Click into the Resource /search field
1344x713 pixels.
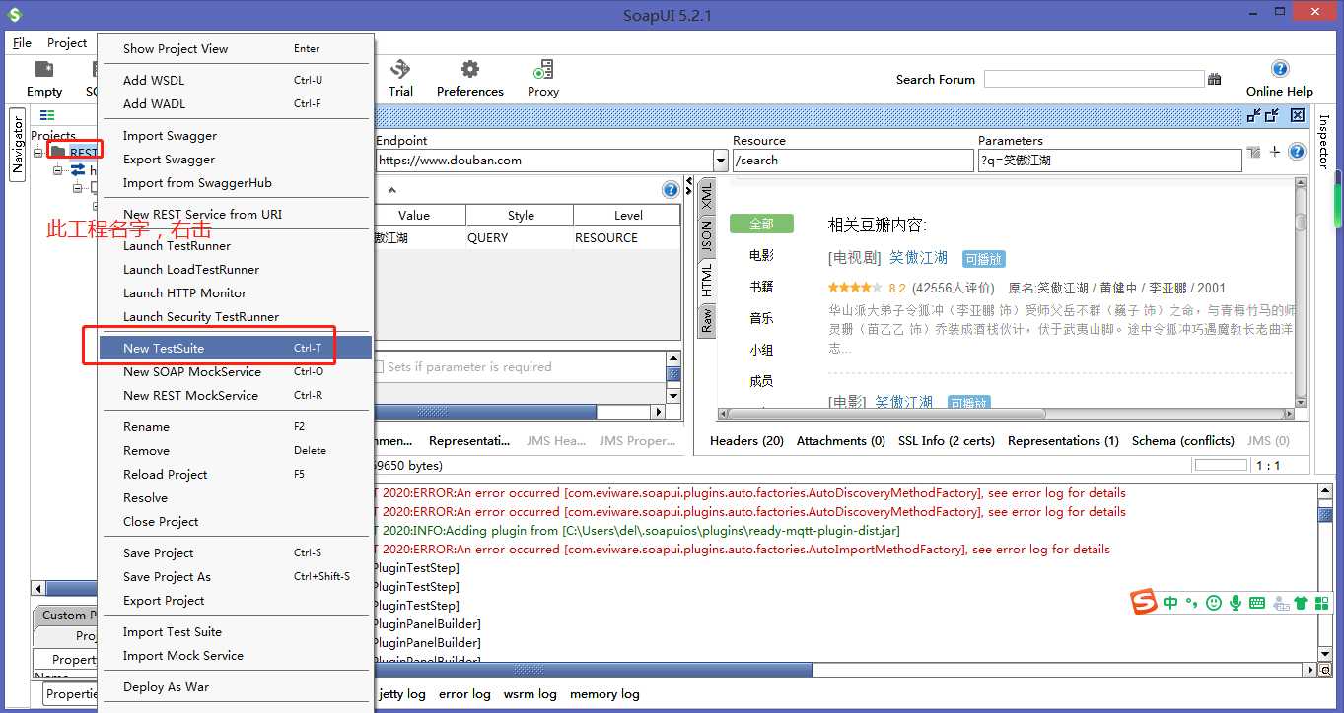click(853, 161)
